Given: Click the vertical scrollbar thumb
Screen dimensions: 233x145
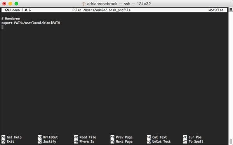Looking at the screenshot, I should [231, 141].
